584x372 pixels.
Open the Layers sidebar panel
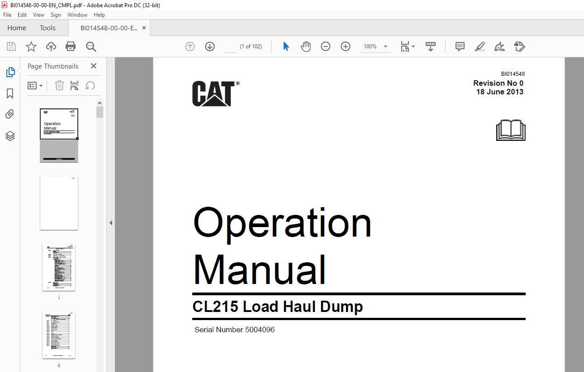pos(10,136)
